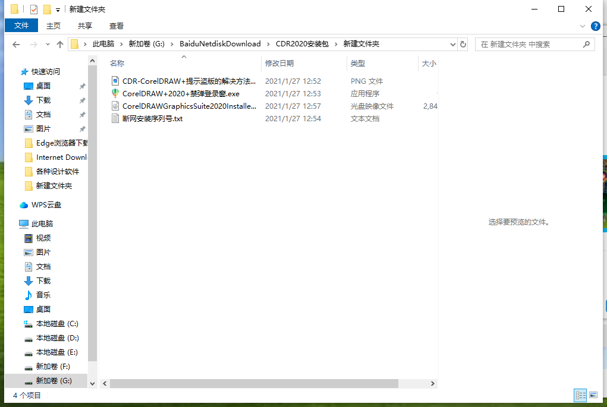Click the 桌面 icon under 此电脑
Screen dimensions: 607x407
coord(29,310)
